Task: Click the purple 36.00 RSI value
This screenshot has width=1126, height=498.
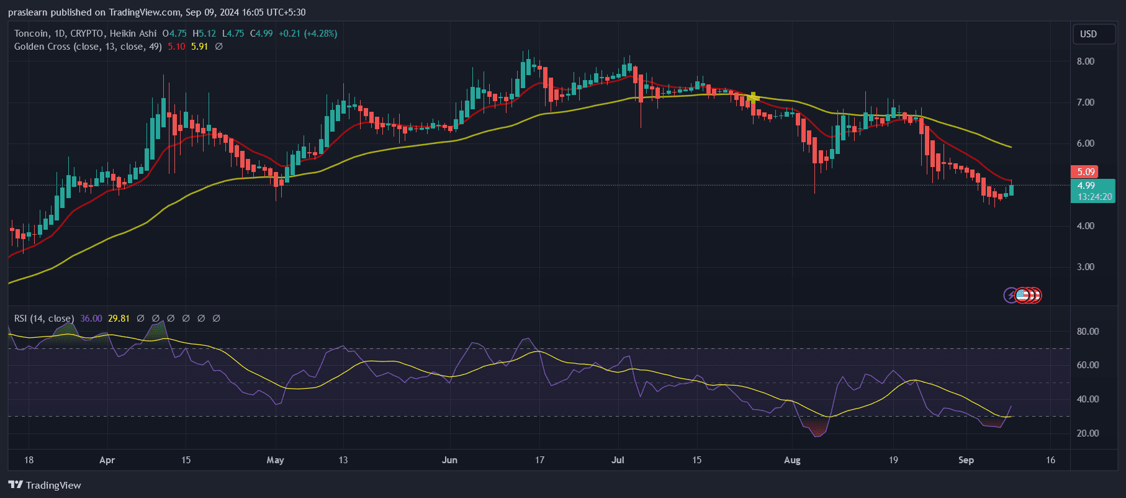Action: pos(91,319)
